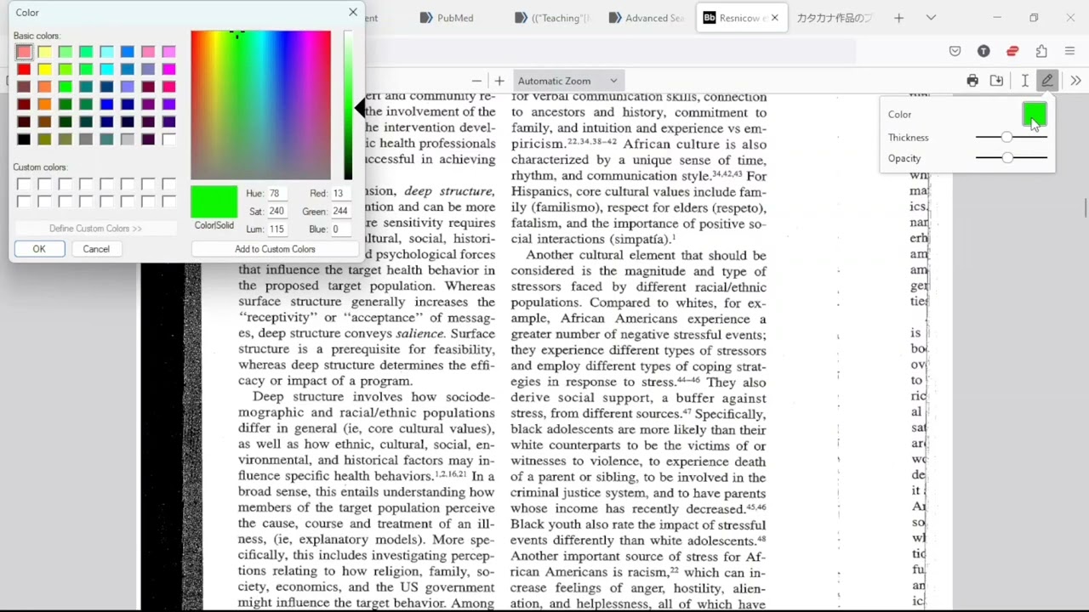Select the magenta basic color swatch
The image size is (1089, 612).
(x=168, y=69)
